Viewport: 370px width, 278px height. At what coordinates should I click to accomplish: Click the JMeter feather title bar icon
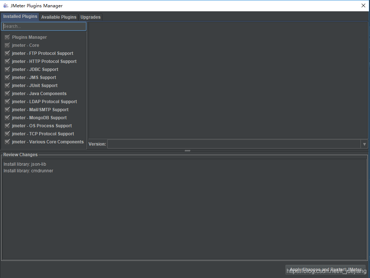click(x=5, y=5)
